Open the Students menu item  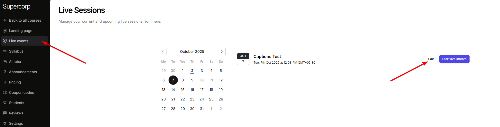[17, 103]
